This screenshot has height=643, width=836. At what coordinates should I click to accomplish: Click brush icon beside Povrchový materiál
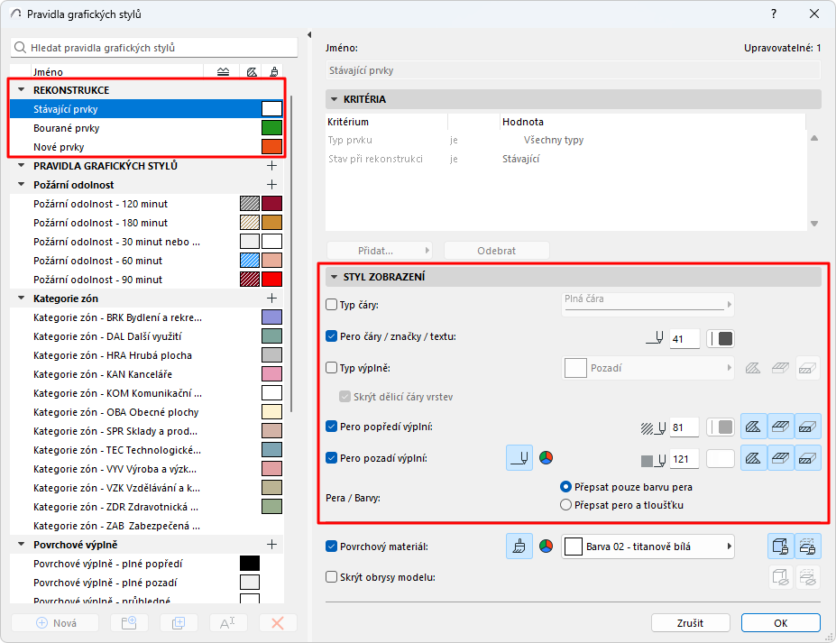pyautogui.click(x=519, y=547)
